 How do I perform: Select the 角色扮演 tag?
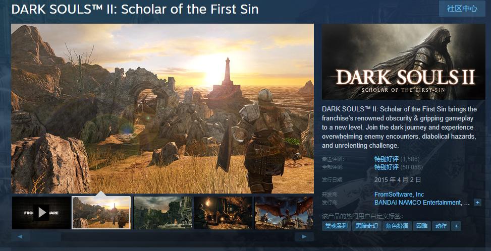click(397, 226)
